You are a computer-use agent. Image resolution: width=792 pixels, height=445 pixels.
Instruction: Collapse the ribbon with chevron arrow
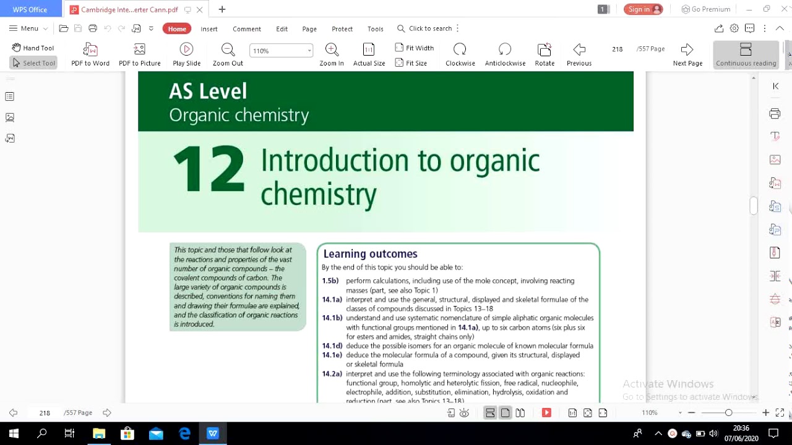[x=780, y=28]
